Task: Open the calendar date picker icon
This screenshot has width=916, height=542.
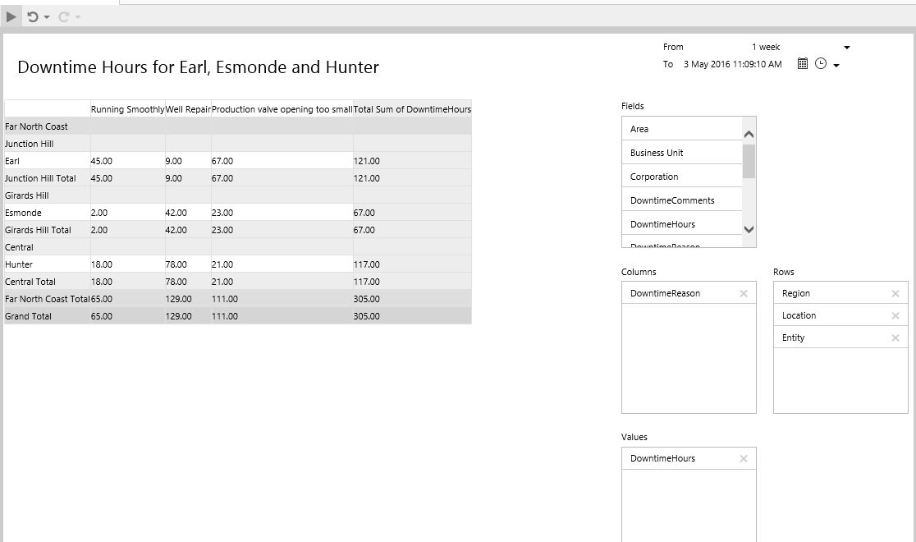Action: coord(803,64)
